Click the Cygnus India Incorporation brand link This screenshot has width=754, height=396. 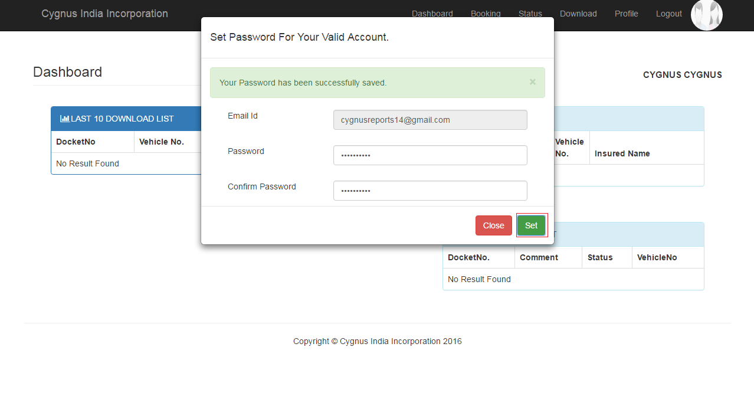point(104,14)
